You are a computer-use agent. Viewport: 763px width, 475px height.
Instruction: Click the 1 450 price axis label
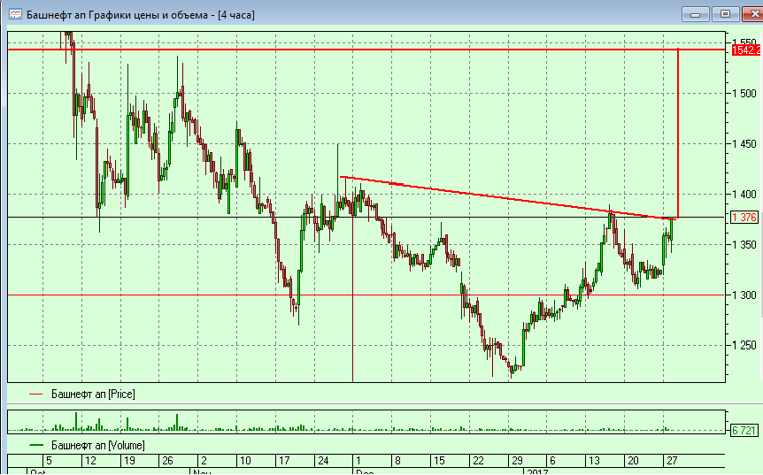point(745,143)
